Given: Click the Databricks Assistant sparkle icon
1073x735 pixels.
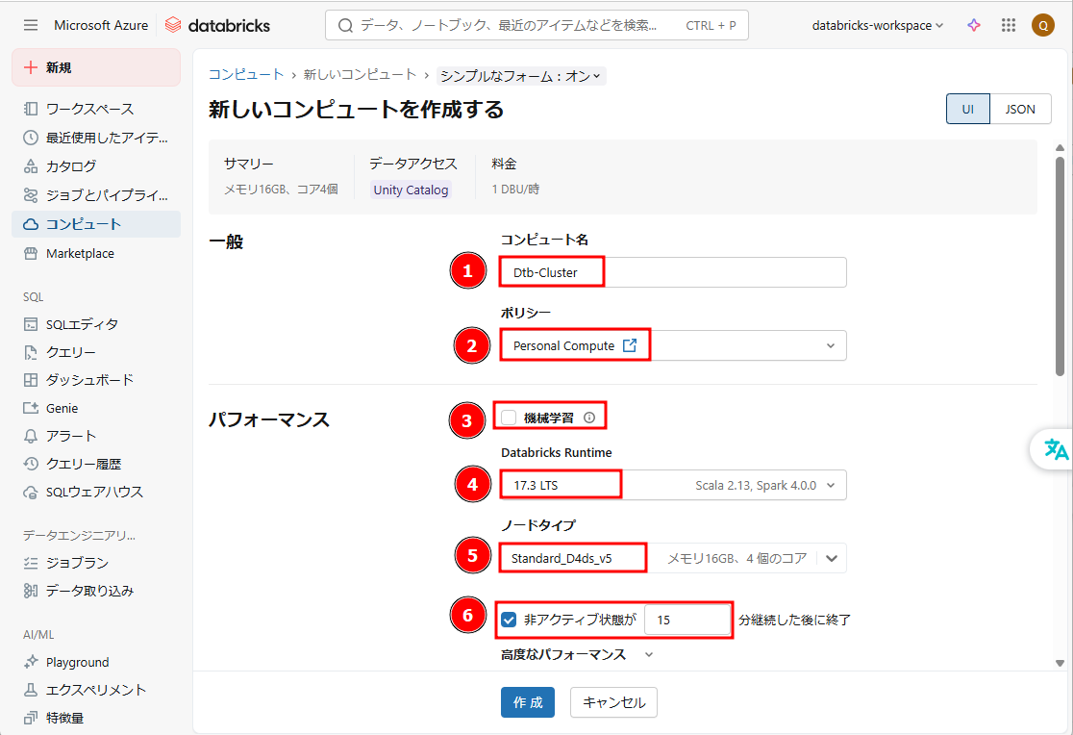Looking at the screenshot, I should pyautogui.click(x=974, y=25).
